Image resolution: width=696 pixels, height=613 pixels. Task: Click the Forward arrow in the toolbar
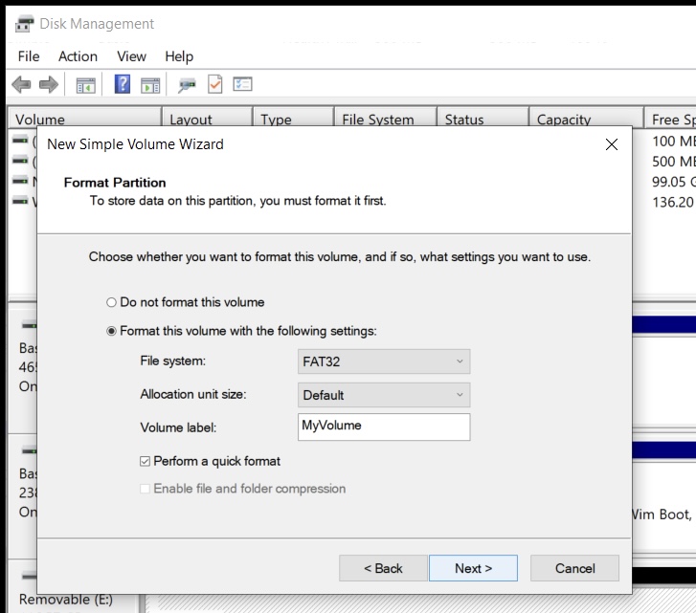[48, 85]
